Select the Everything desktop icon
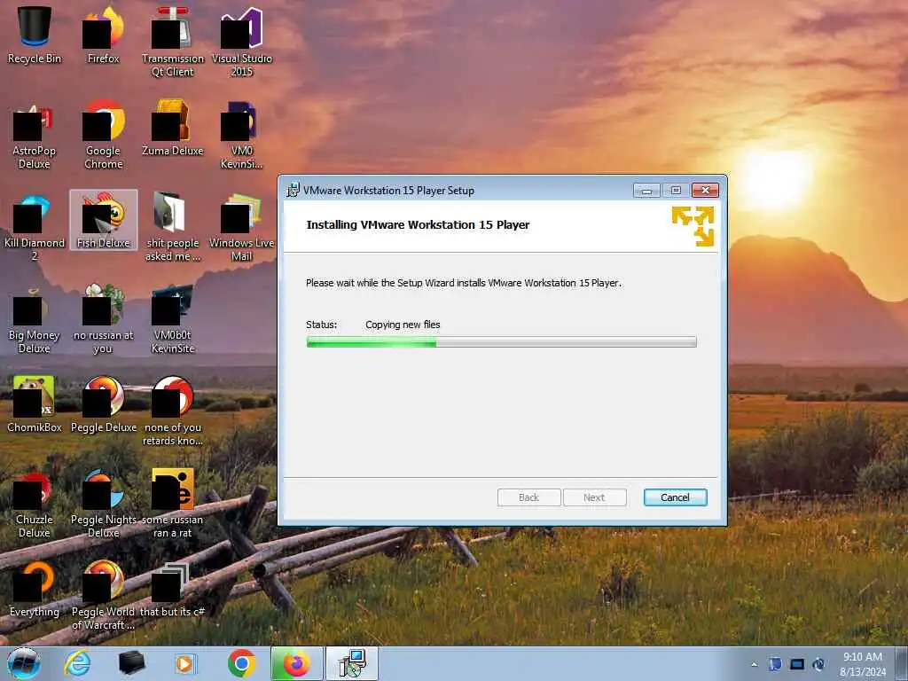The height and width of the screenshot is (681, 908). [35, 589]
